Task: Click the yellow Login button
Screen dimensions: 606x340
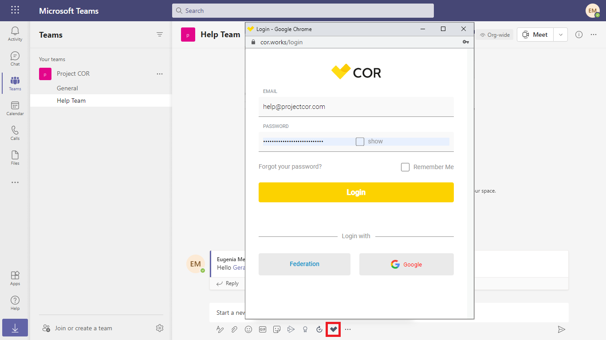Action: point(356,192)
